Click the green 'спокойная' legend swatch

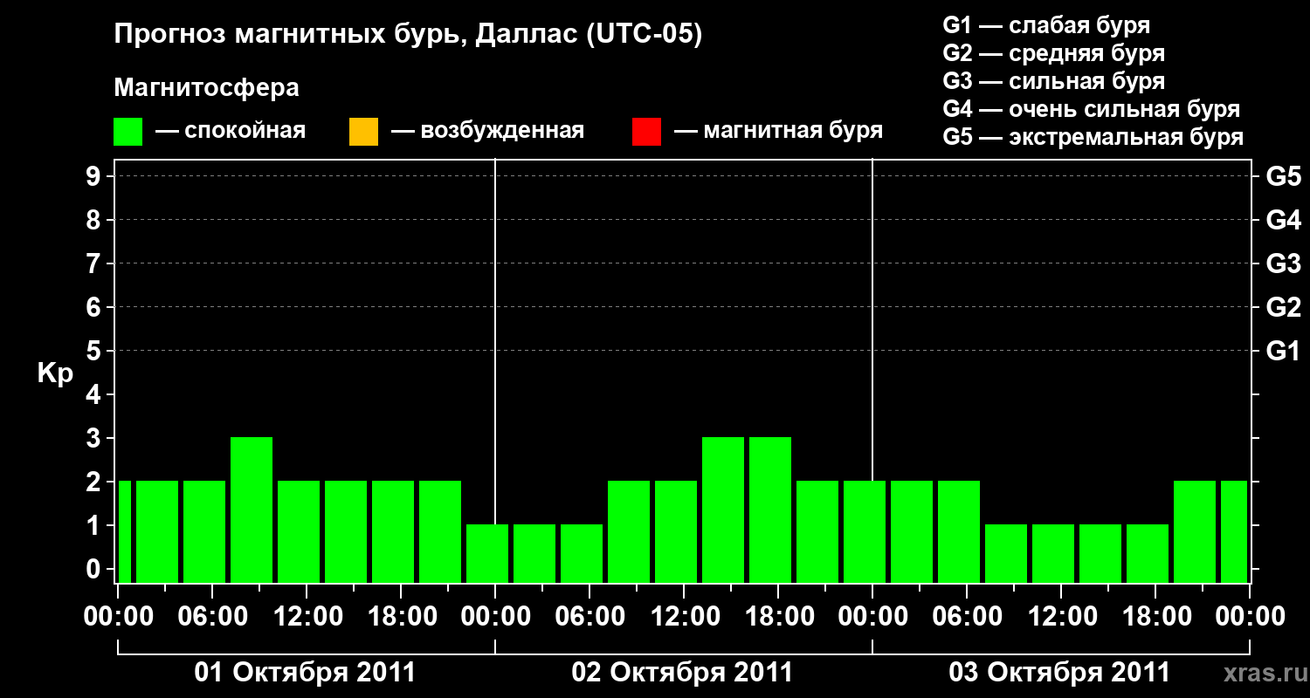[128, 132]
